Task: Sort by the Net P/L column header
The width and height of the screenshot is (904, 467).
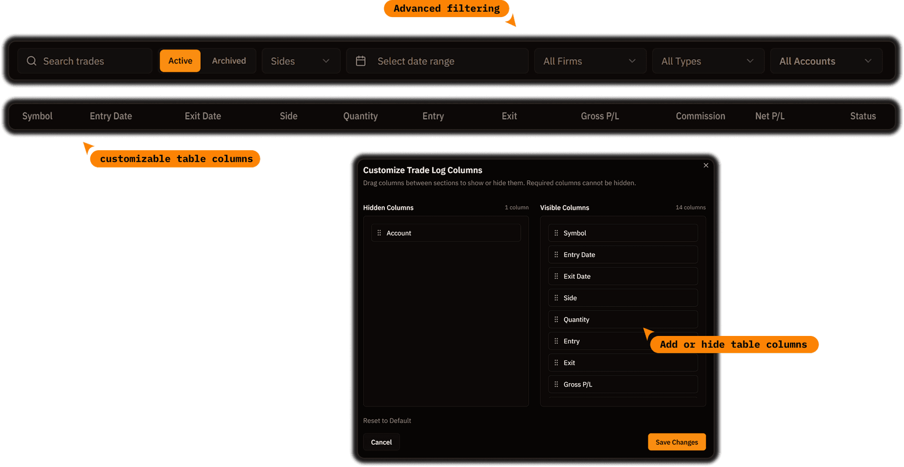Action: tap(770, 116)
